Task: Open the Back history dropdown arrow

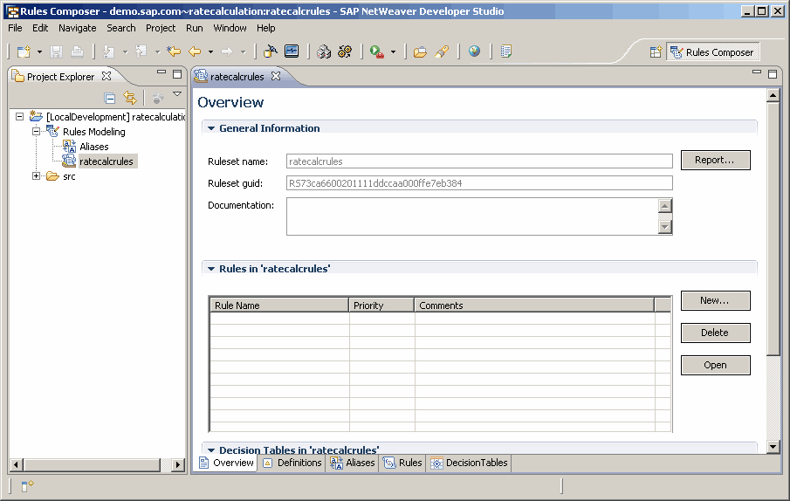Action: [x=210, y=51]
